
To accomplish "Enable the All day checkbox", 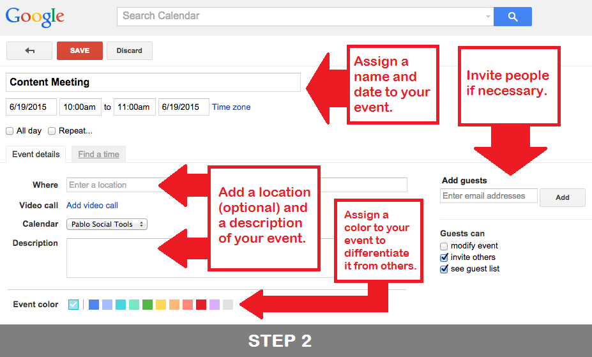I will coord(10,131).
